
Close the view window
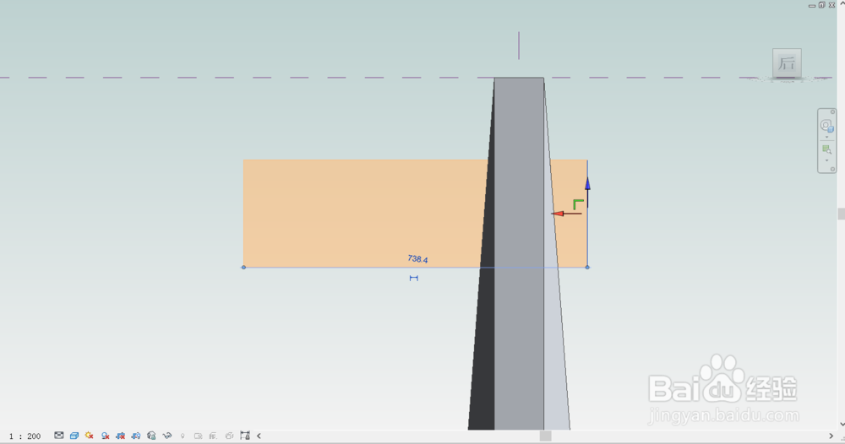(x=831, y=5)
